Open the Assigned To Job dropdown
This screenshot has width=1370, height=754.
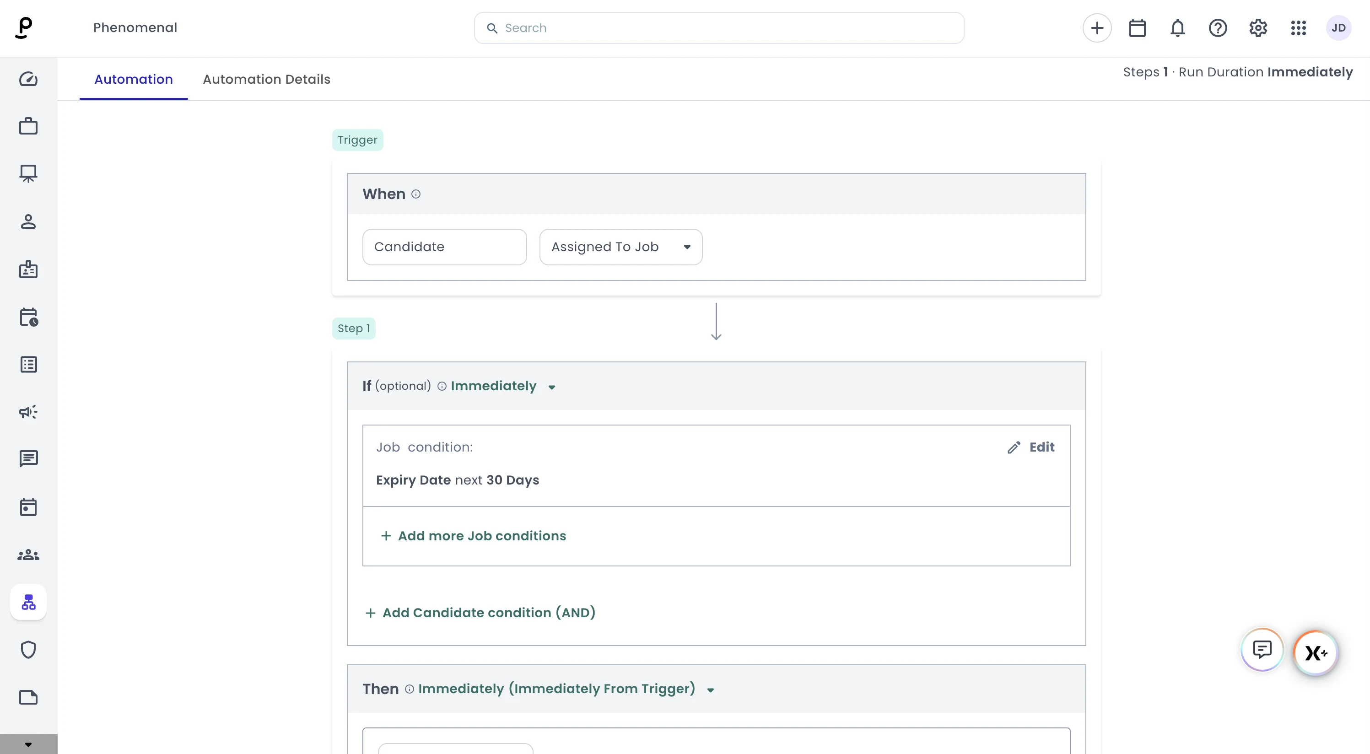(x=620, y=247)
